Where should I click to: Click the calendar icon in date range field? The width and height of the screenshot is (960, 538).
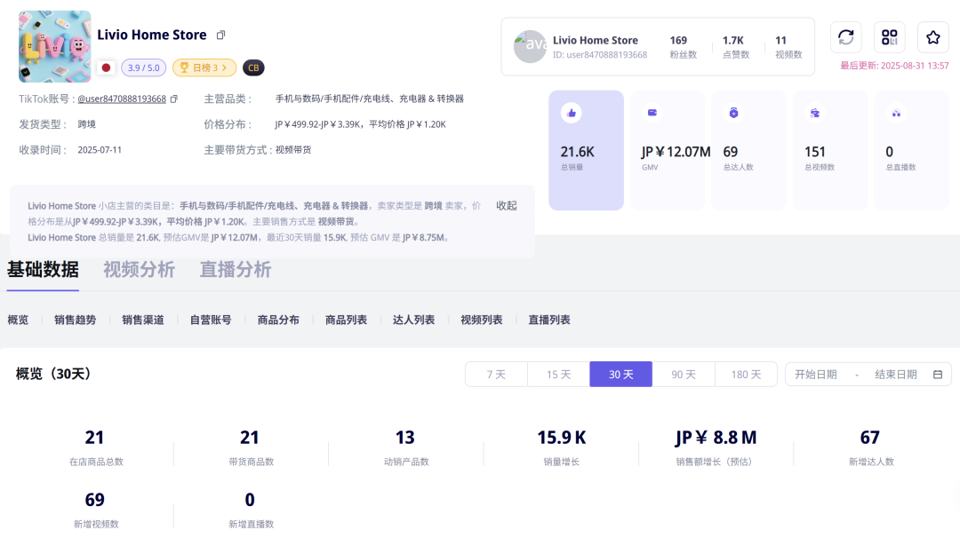pyautogui.click(x=938, y=375)
